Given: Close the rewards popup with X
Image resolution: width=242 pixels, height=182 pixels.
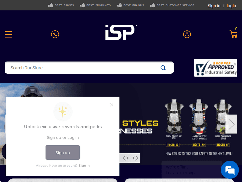Looking at the screenshot, I should (x=112, y=105).
